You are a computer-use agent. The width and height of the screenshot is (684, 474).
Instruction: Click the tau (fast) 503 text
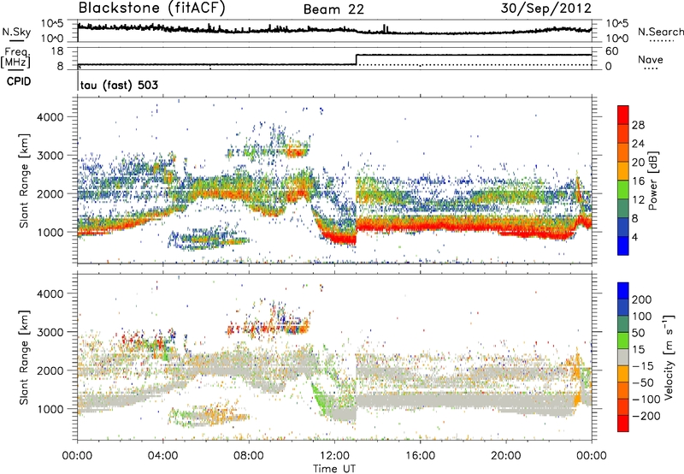[119, 85]
